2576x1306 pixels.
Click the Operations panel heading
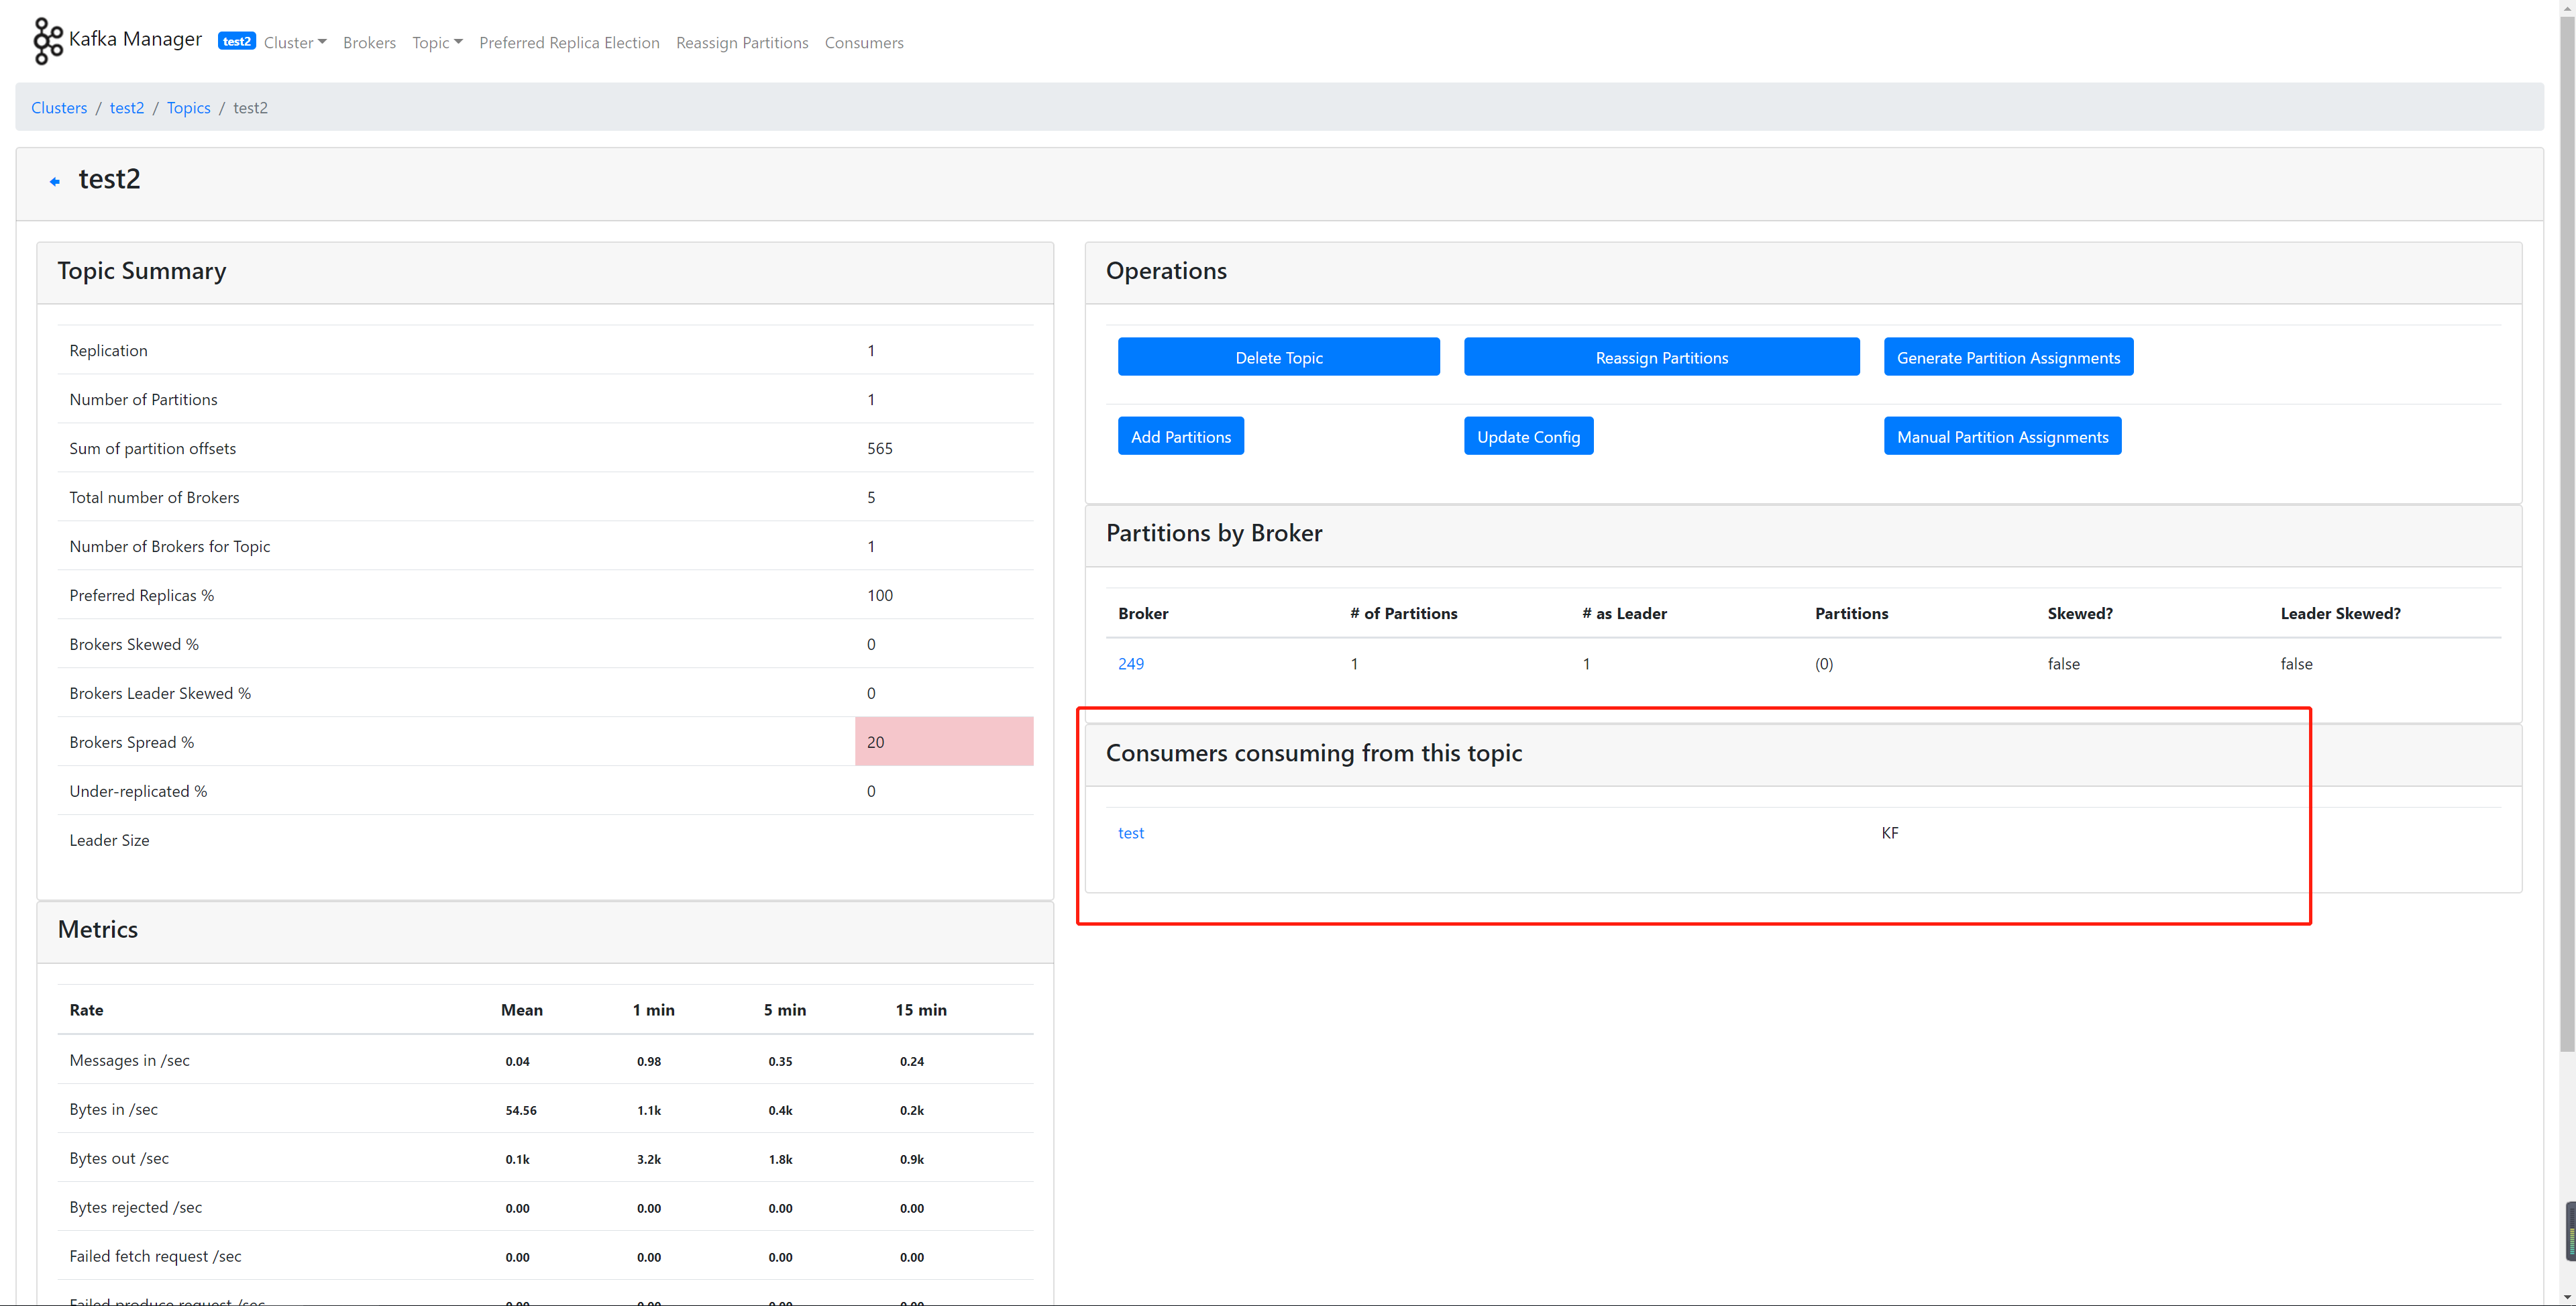pyautogui.click(x=1166, y=270)
